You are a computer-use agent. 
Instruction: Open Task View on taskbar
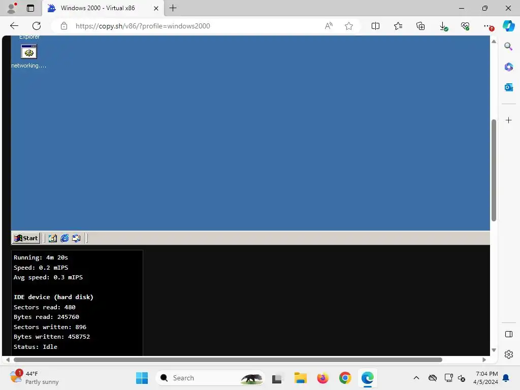point(278,378)
